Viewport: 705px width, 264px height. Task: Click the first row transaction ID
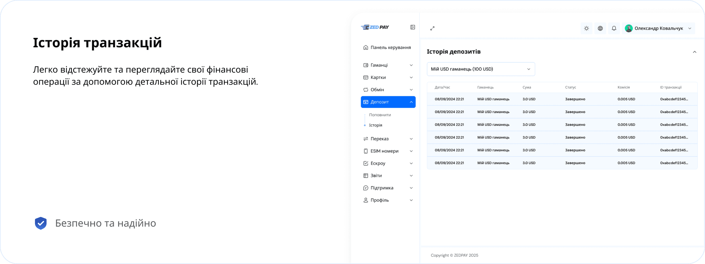click(x=674, y=99)
